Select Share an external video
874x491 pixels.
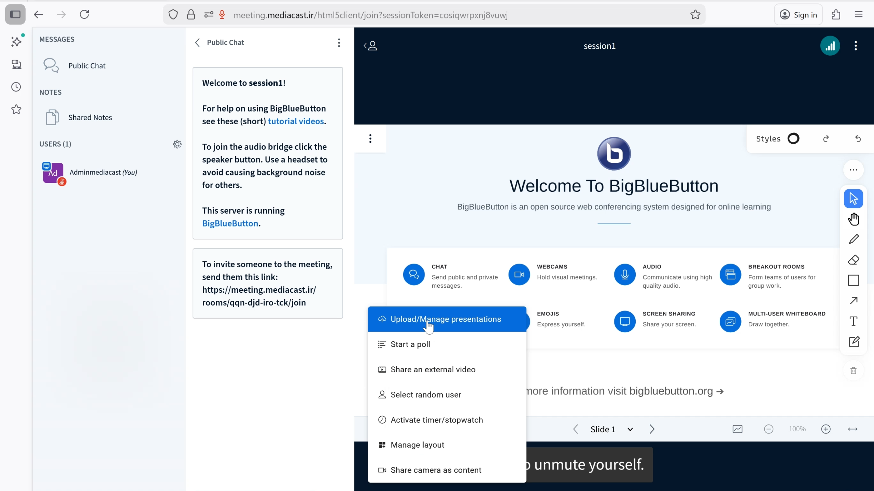(433, 370)
